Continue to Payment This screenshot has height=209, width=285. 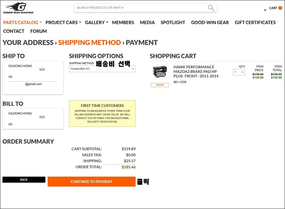(x=91, y=182)
